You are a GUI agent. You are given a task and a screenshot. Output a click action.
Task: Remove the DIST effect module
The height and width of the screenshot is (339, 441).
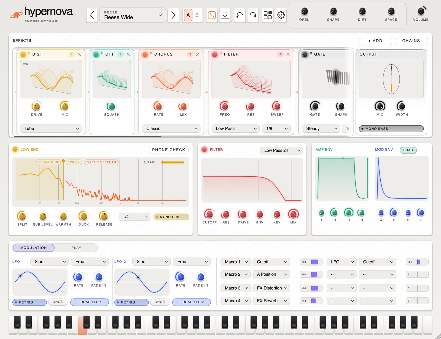tap(79, 54)
